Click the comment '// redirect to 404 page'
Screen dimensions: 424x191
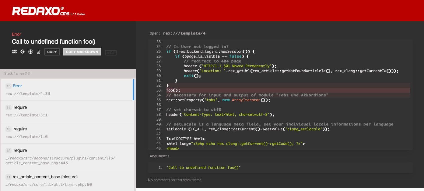click(x=212, y=61)
